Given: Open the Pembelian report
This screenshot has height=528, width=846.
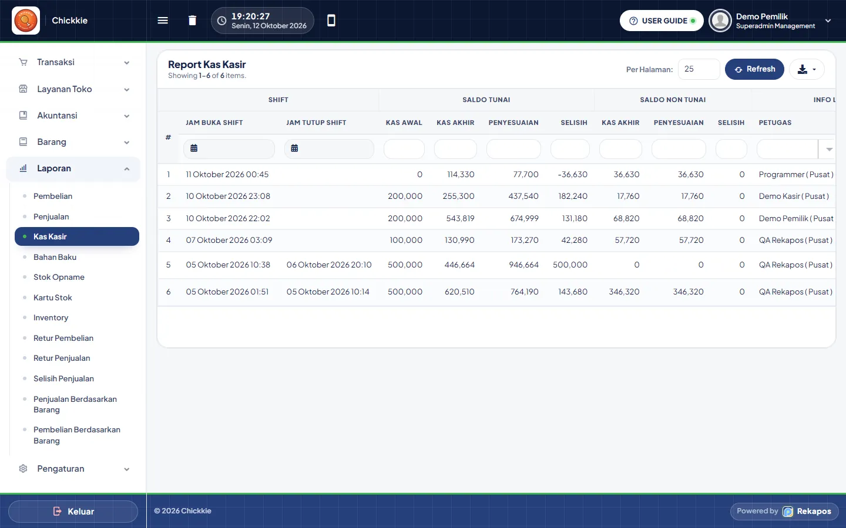Looking at the screenshot, I should pyautogui.click(x=53, y=196).
